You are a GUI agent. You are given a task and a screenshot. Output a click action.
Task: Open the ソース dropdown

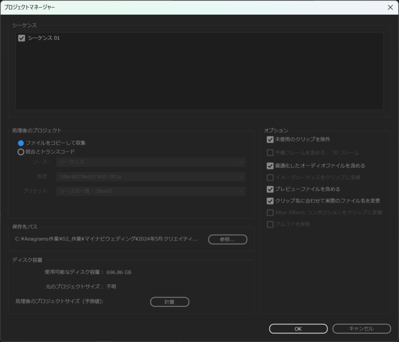151,162
